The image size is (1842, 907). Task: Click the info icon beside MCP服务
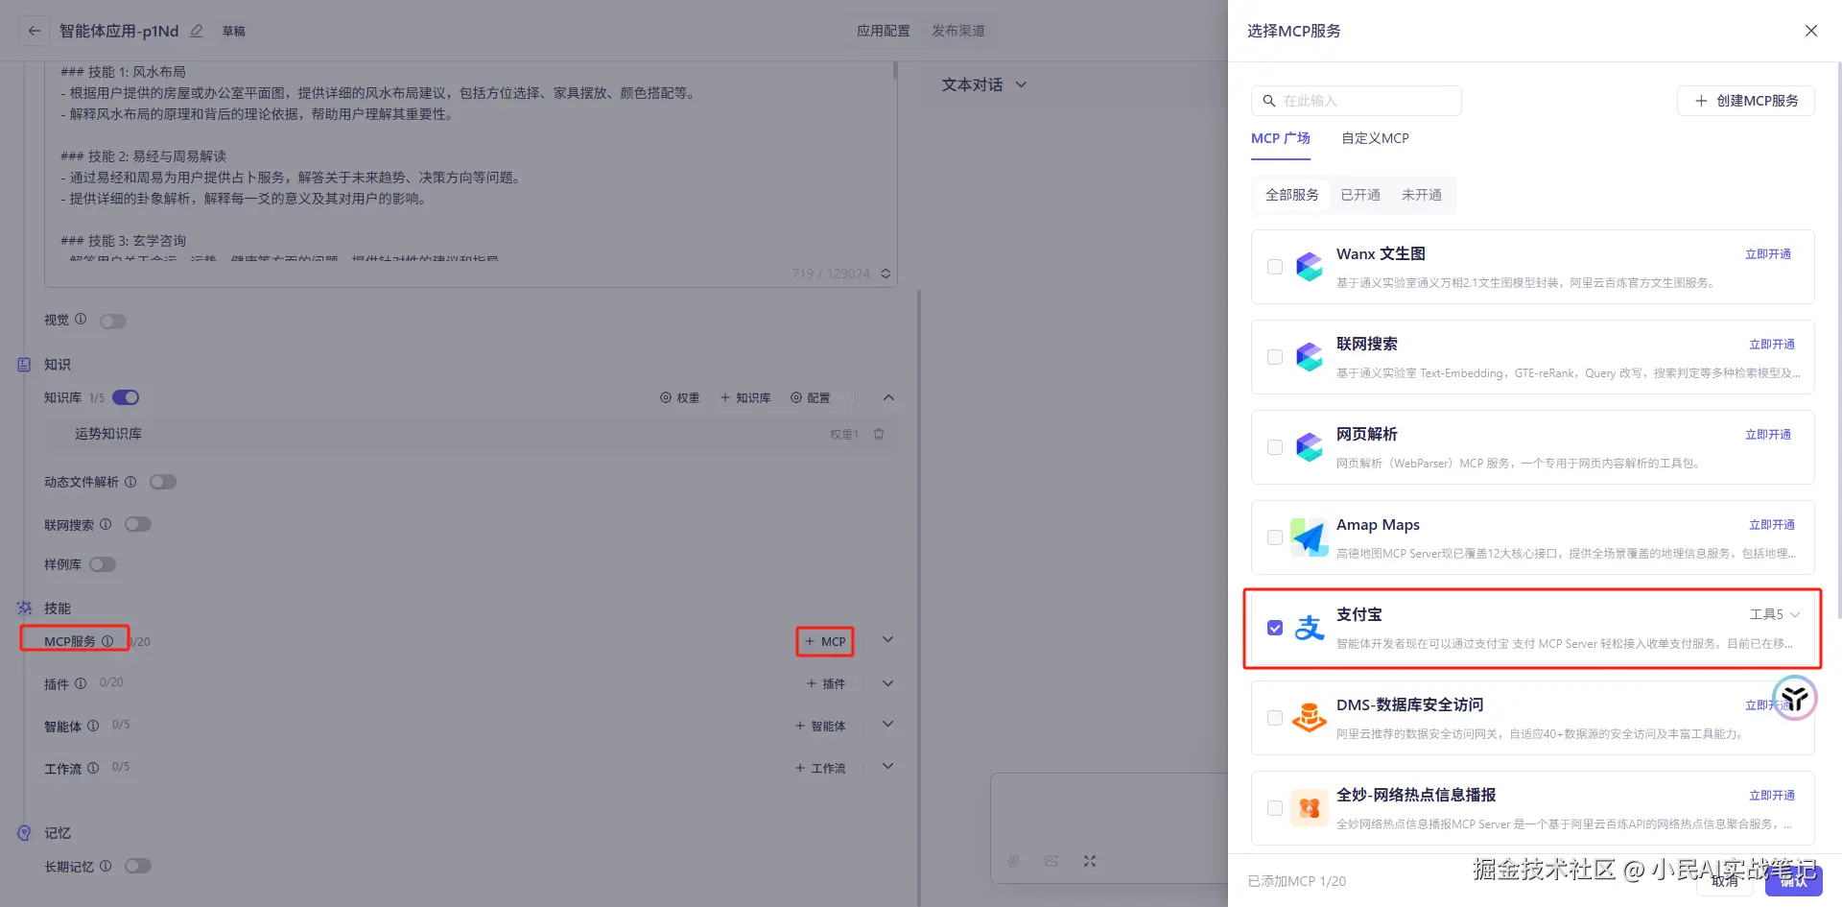[107, 641]
